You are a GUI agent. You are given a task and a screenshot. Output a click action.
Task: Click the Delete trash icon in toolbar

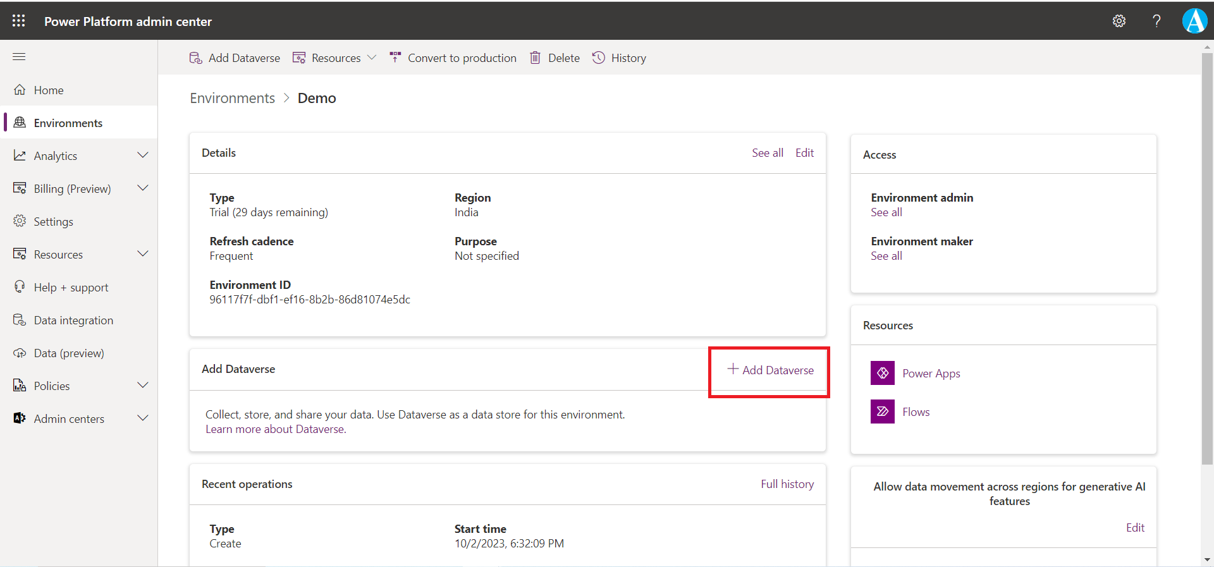[x=536, y=58]
